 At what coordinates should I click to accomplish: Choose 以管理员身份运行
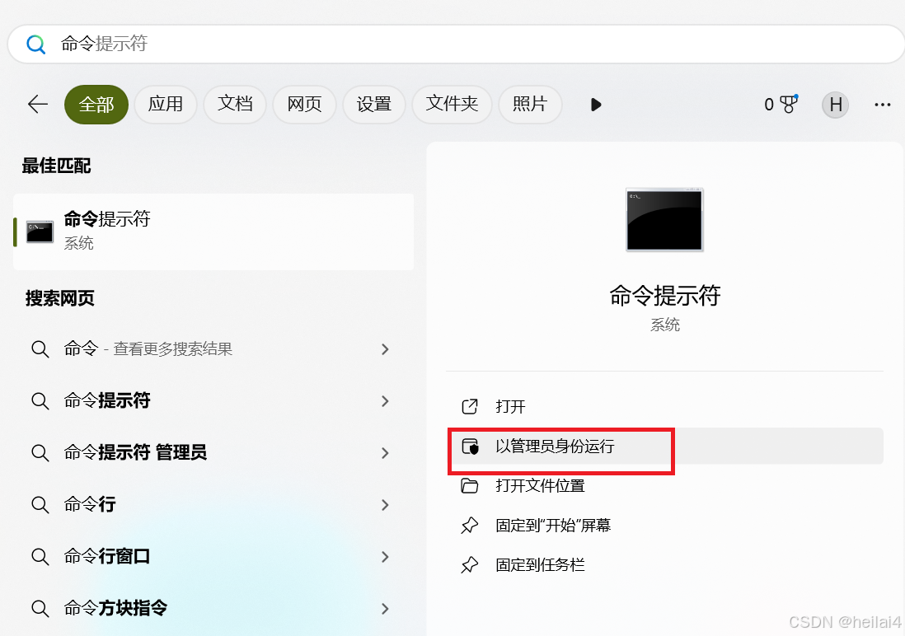tap(665, 447)
